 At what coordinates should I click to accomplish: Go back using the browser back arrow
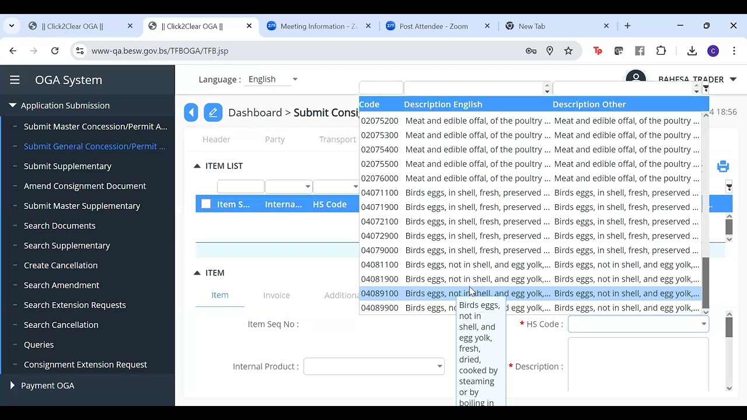(x=13, y=51)
